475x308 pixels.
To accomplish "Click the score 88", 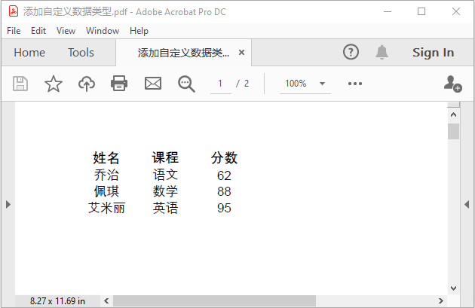I will tap(224, 191).
